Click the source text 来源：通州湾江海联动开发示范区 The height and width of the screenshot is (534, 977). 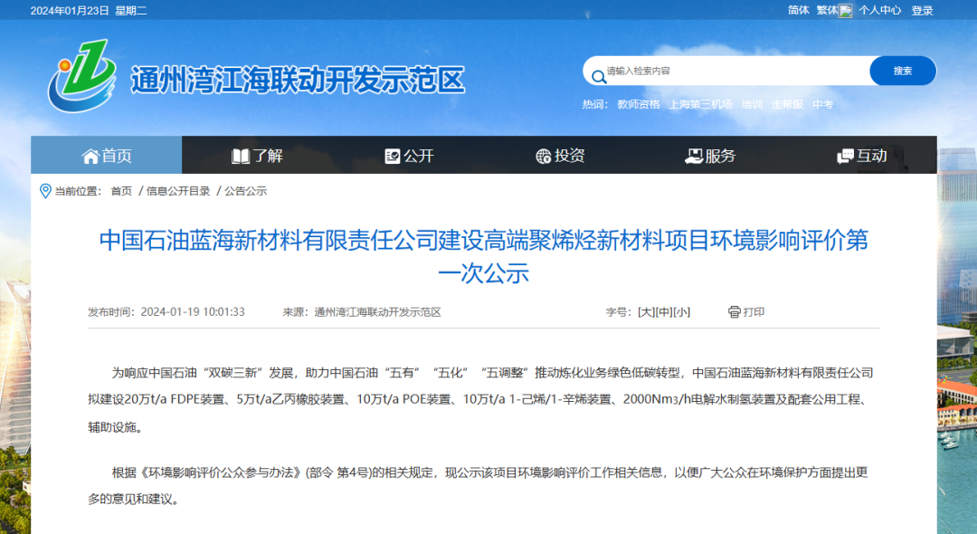point(362,311)
